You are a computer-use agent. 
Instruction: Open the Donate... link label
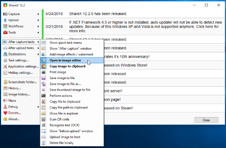(15, 113)
